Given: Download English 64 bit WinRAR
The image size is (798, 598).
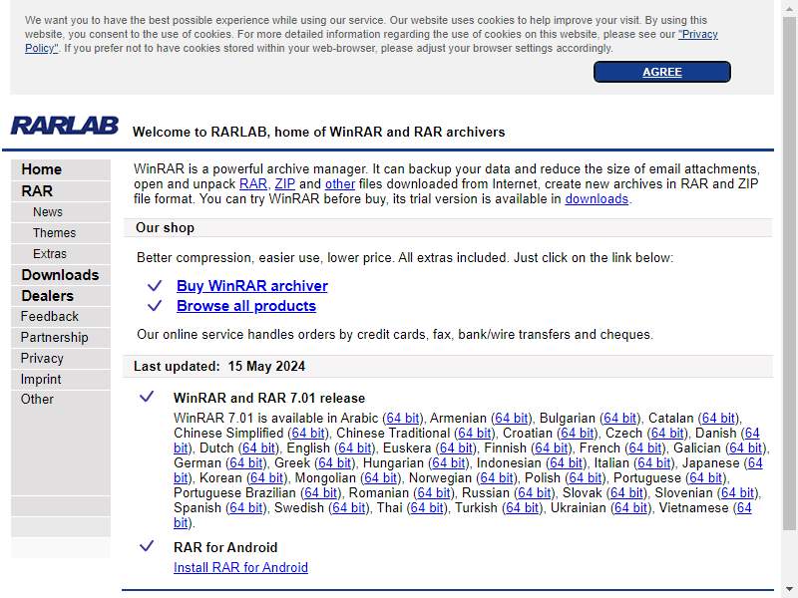Looking at the screenshot, I should tap(355, 448).
